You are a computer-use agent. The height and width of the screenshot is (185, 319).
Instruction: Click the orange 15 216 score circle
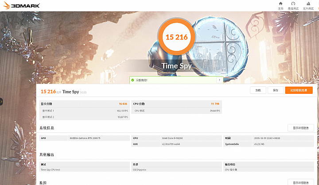[x=176, y=37]
